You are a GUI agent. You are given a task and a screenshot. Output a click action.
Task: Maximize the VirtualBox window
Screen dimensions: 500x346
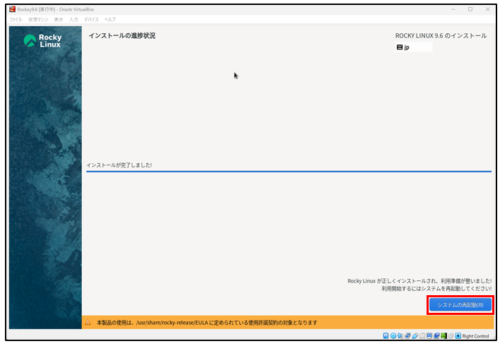click(x=470, y=9)
